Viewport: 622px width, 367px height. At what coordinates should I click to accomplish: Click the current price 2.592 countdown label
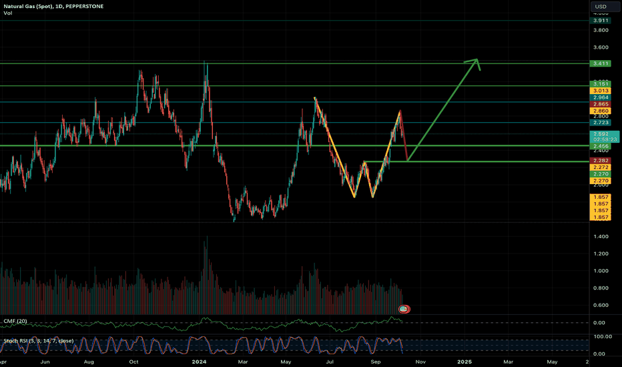[605, 137]
